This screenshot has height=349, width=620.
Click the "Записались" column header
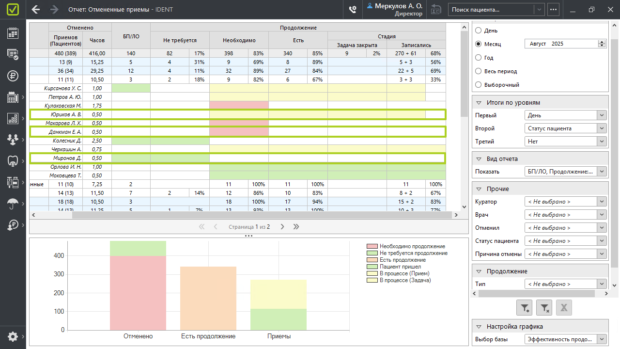coord(416,45)
